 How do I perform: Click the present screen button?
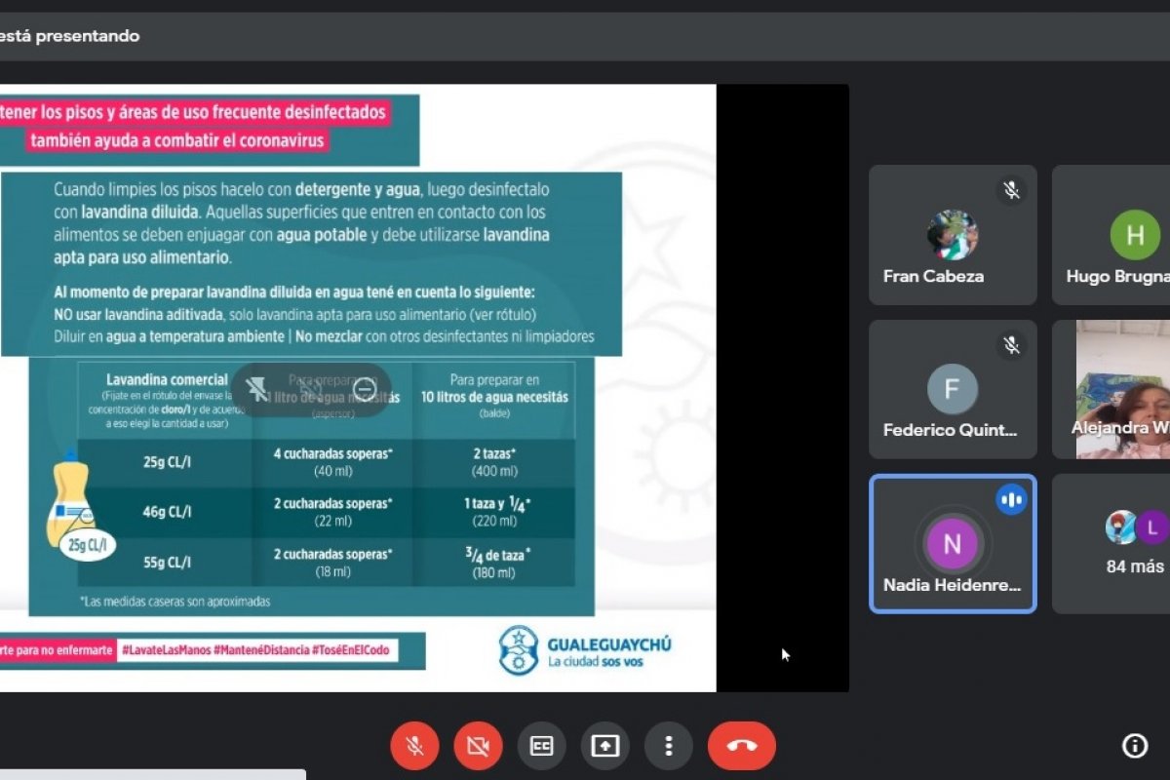pyautogui.click(x=605, y=746)
